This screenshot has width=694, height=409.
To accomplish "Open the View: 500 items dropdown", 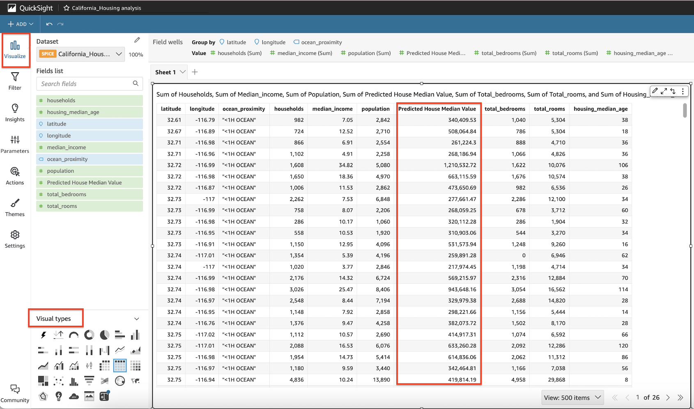I will coord(572,398).
